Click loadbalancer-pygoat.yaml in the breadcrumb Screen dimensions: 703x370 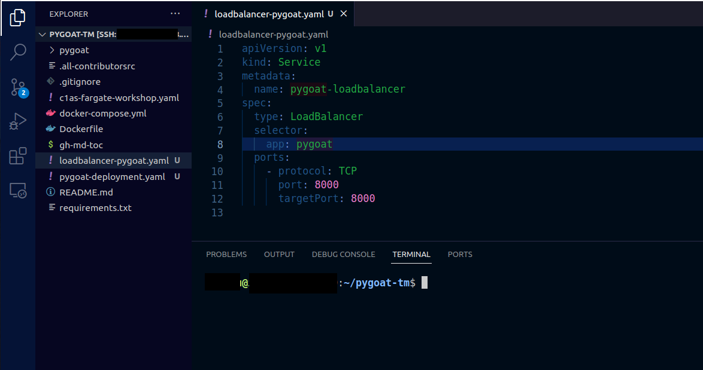274,35
